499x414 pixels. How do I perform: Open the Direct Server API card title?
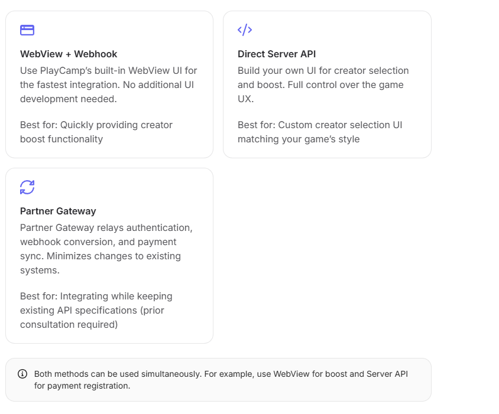[277, 54]
